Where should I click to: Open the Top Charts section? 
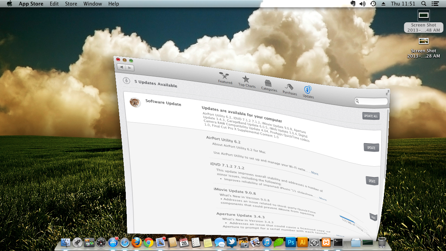pos(247,82)
